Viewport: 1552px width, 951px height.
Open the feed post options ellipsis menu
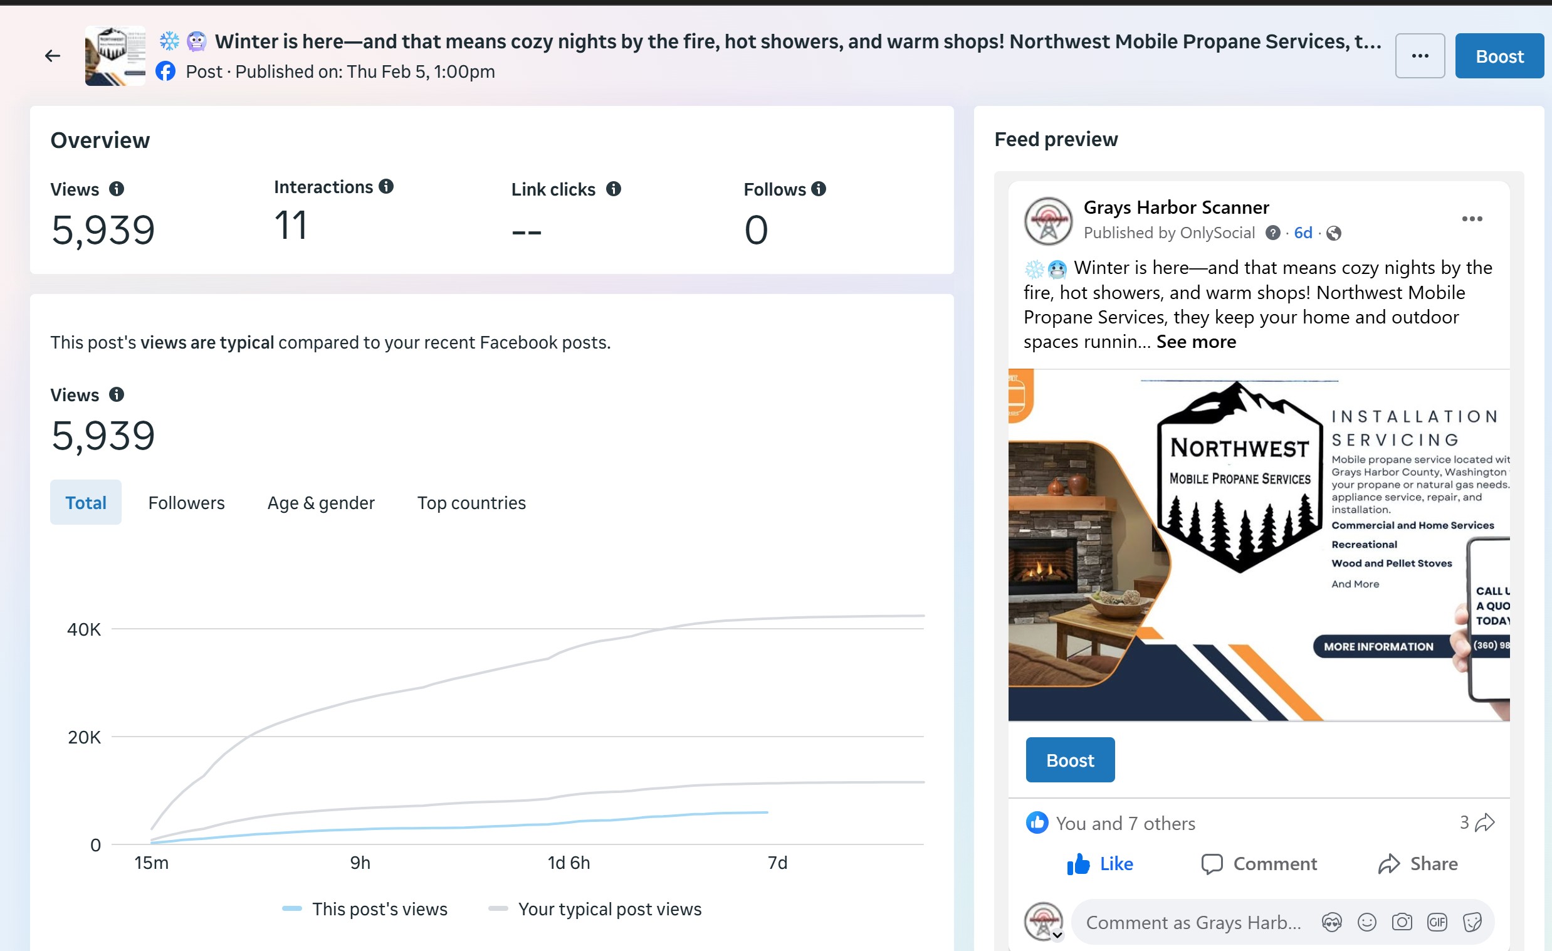coord(1471,219)
